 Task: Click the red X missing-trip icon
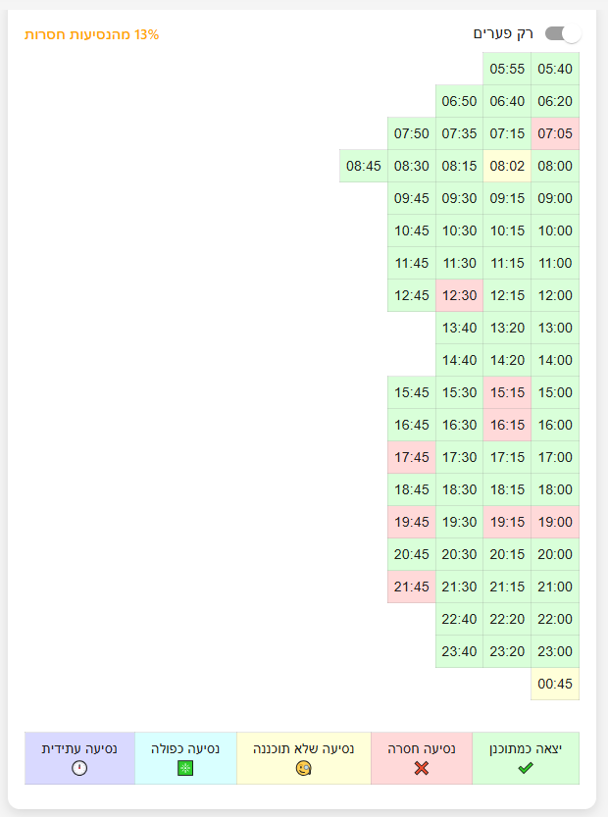(422, 768)
